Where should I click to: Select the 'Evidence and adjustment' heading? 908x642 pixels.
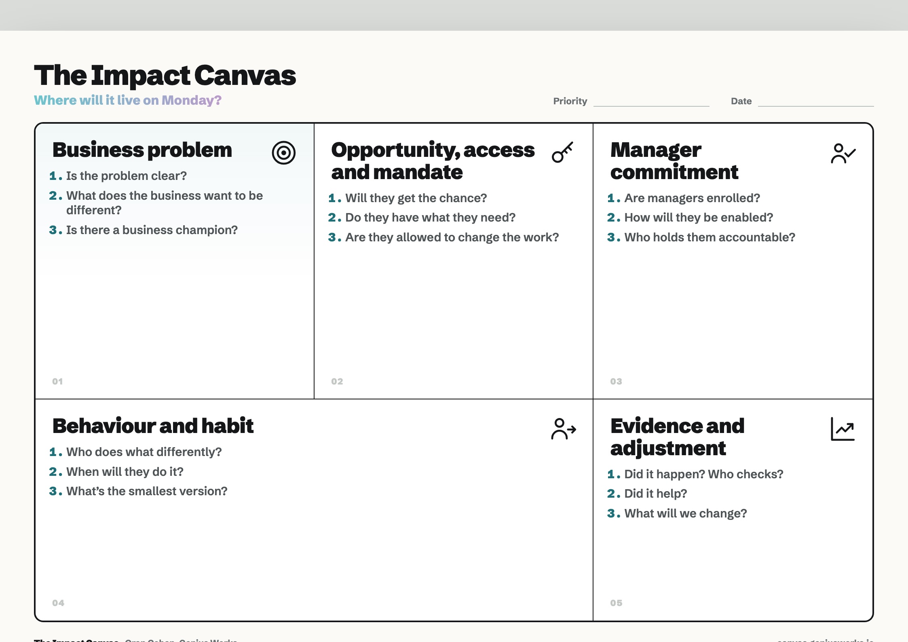click(x=677, y=437)
